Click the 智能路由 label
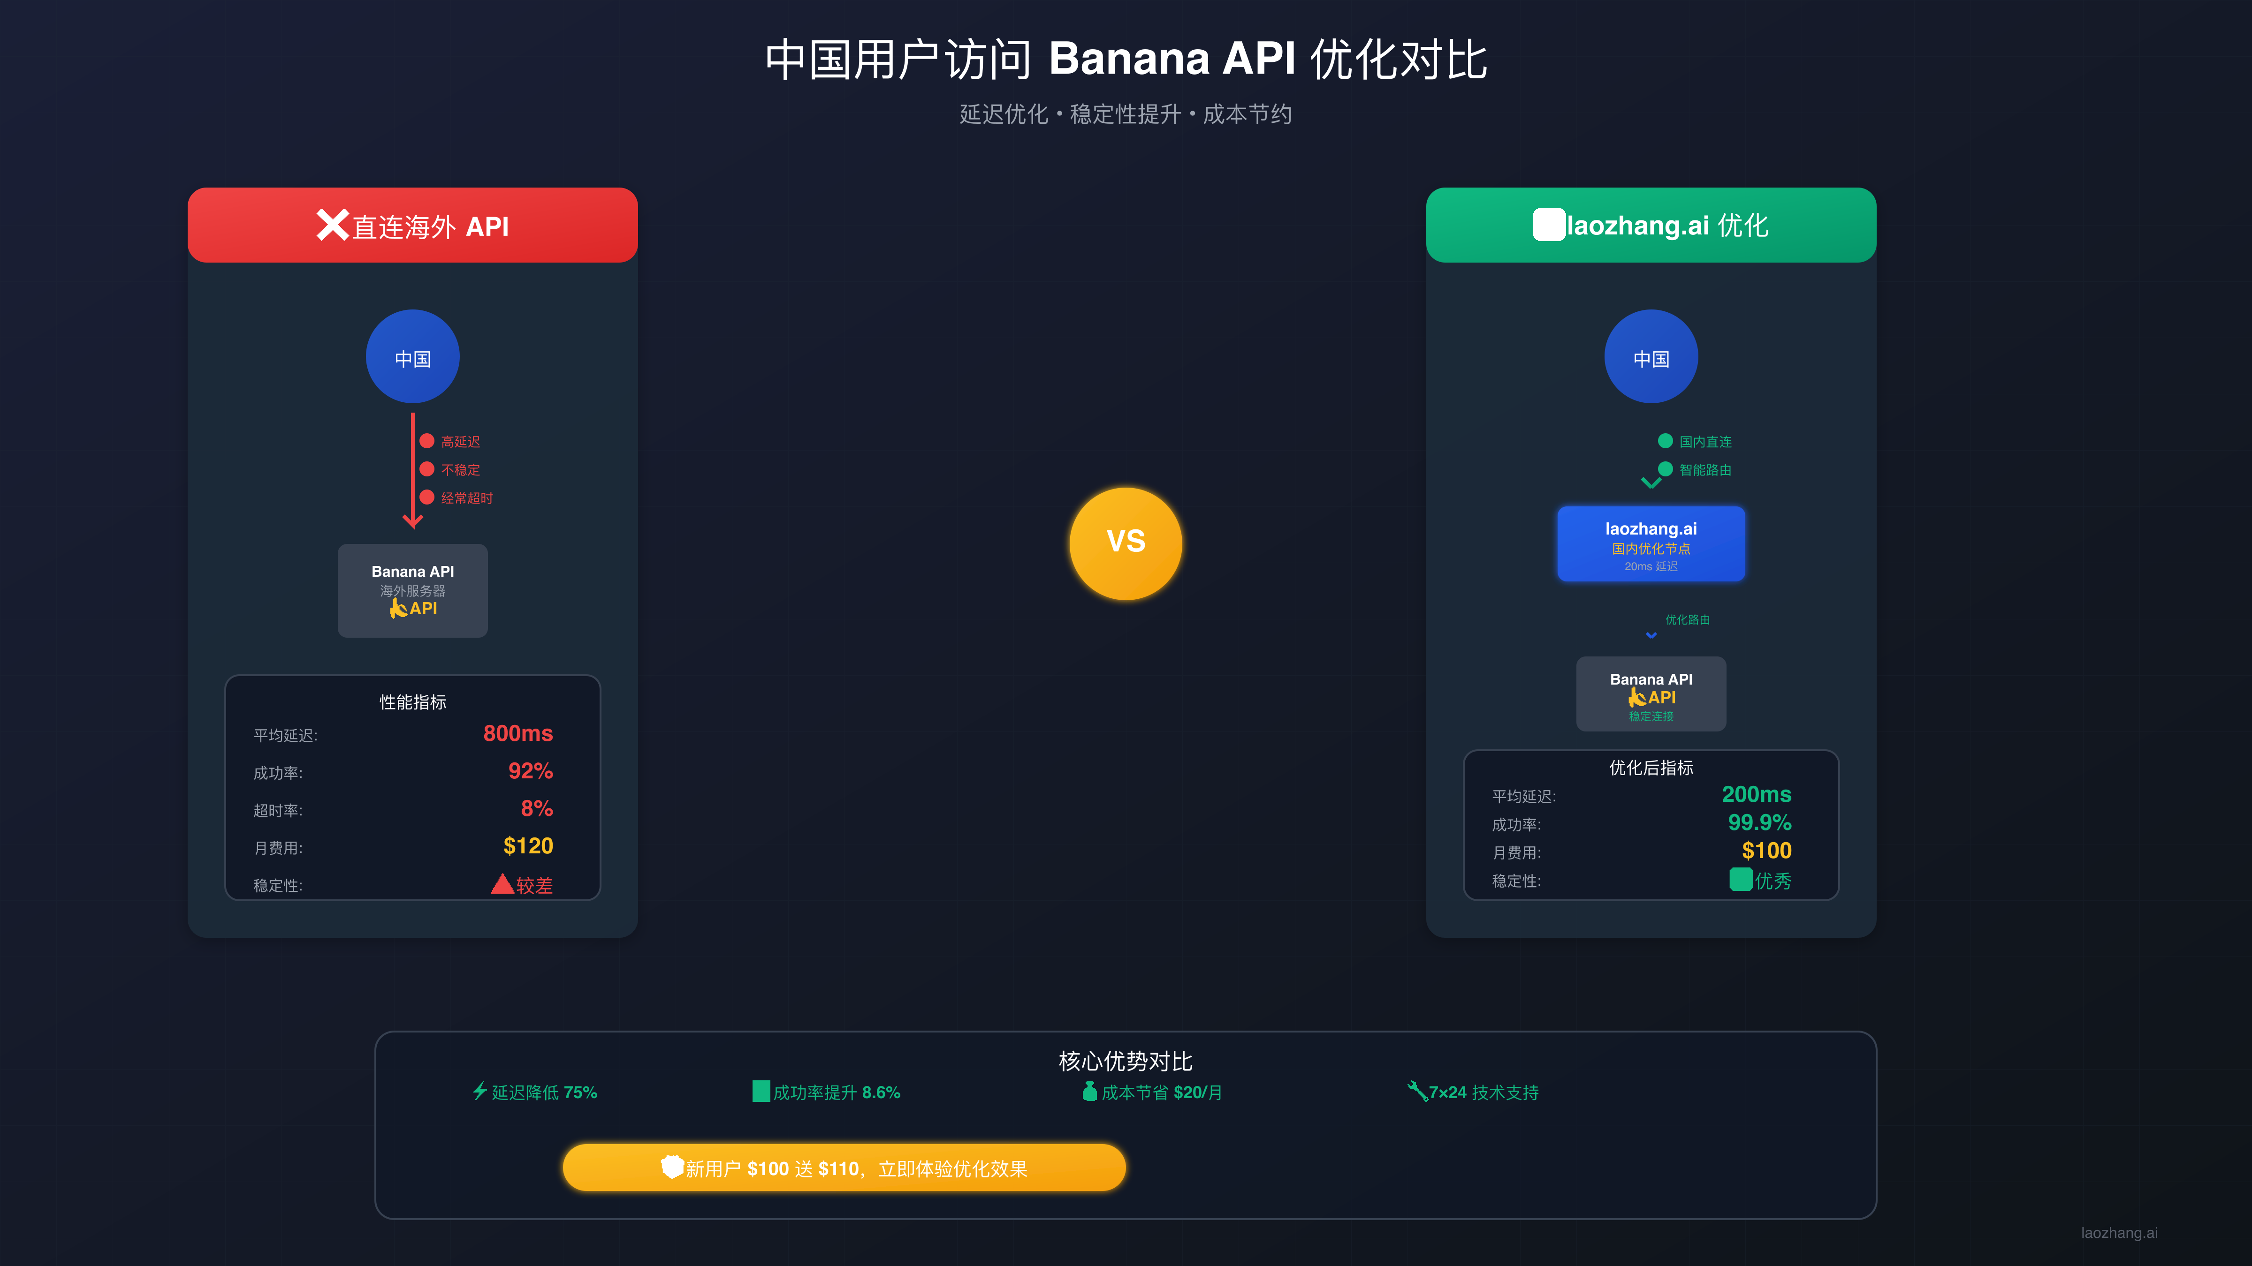Screen dimensions: 2252x1266 point(1705,470)
